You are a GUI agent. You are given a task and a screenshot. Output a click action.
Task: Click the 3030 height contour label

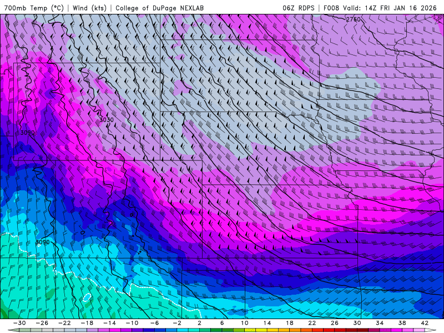[x=107, y=120]
